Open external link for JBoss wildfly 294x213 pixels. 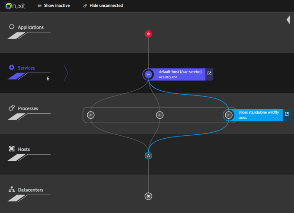pyautogui.click(x=287, y=114)
